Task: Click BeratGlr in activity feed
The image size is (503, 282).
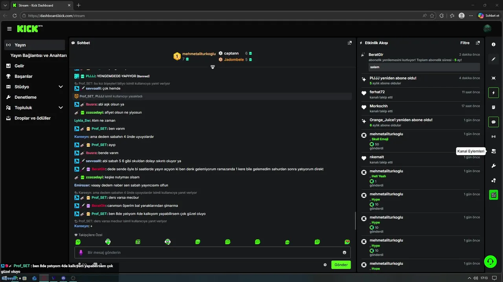Action: (376, 54)
